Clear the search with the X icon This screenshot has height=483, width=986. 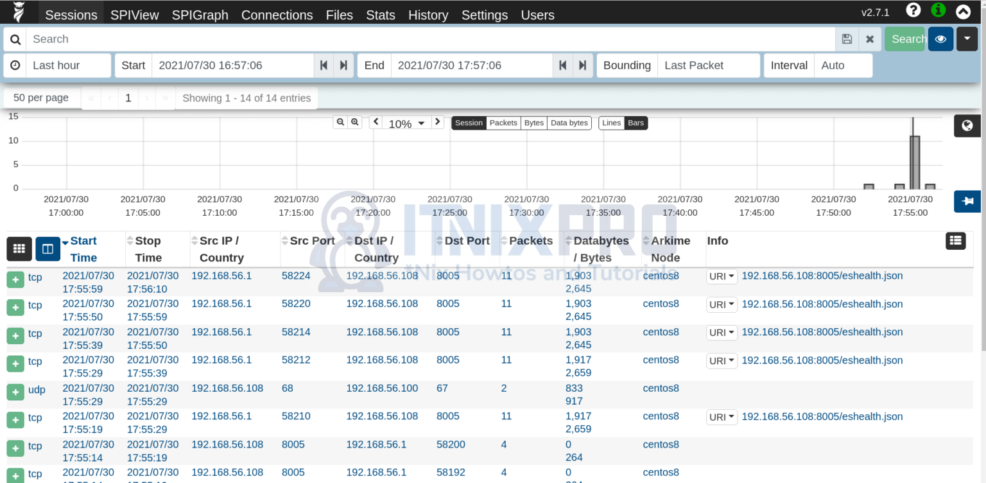click(870, 39)
